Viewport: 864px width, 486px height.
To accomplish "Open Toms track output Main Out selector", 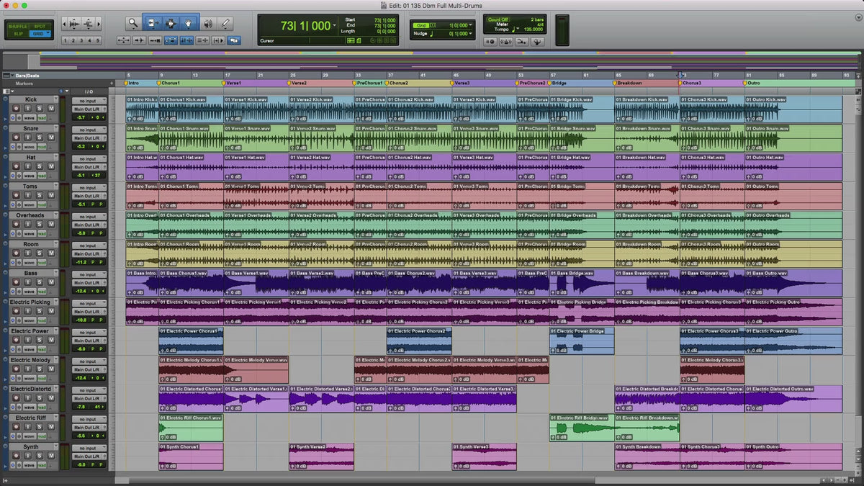I will click(88, 196).
